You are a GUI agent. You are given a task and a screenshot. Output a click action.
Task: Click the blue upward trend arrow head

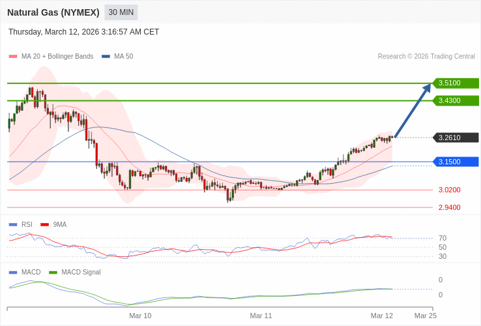pyautogui.click(x=427, y=88)
